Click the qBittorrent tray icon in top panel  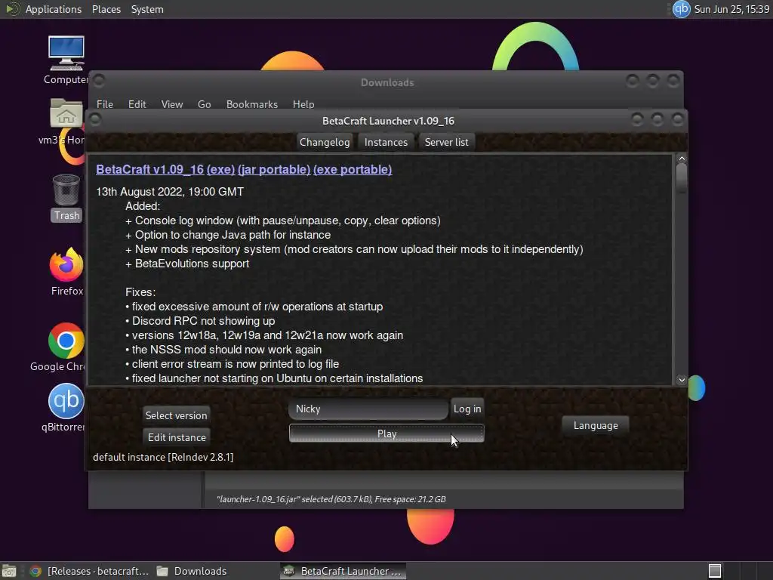pos(682,9)
